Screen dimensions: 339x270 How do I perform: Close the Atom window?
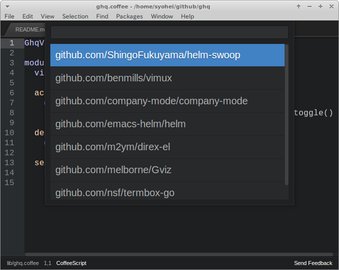click(x=332, y=6)
